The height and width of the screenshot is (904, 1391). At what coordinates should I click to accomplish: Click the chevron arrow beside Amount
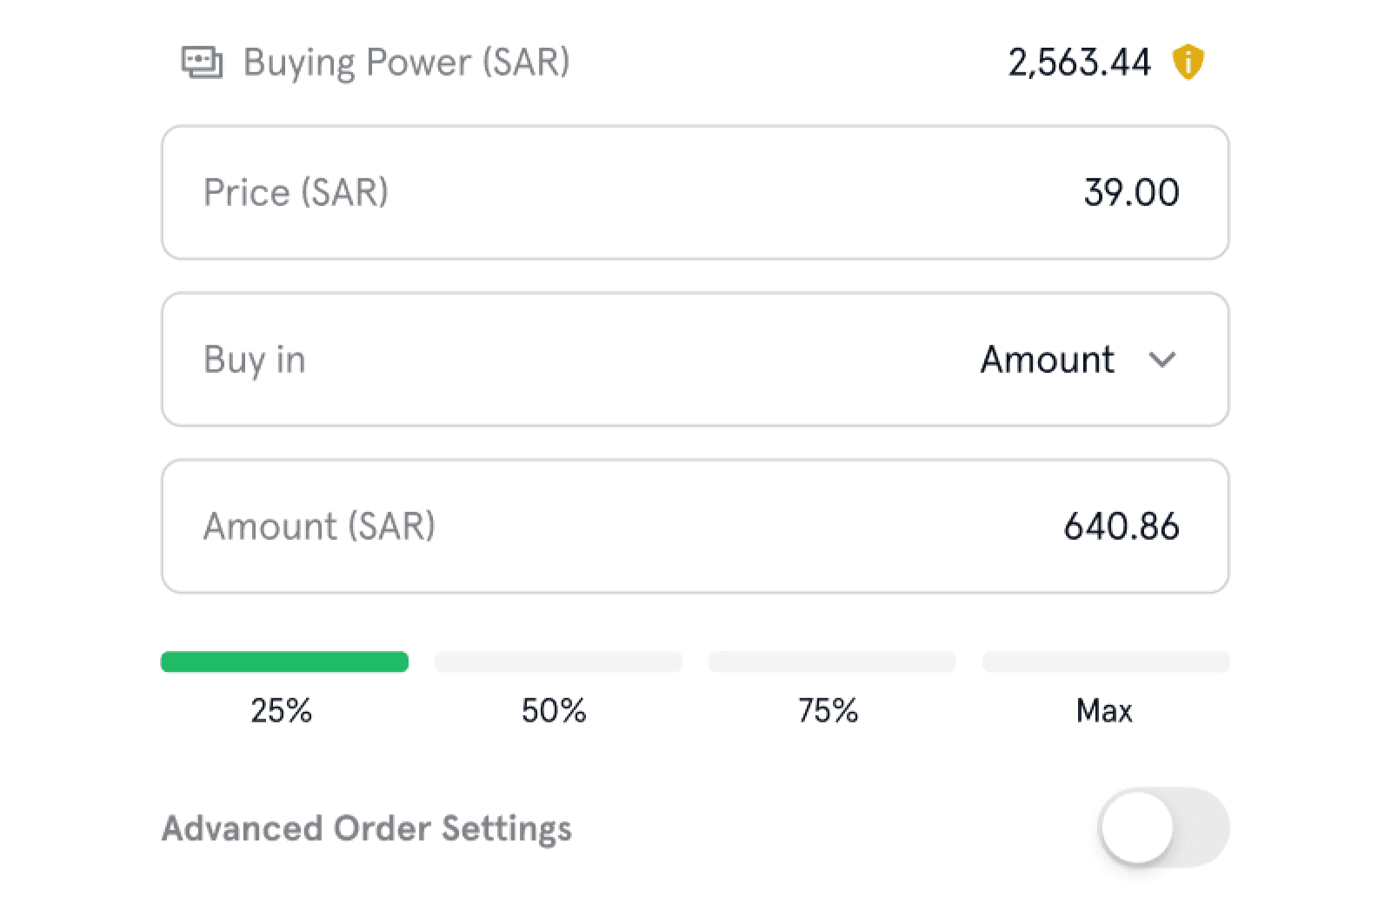[1162, 360]
